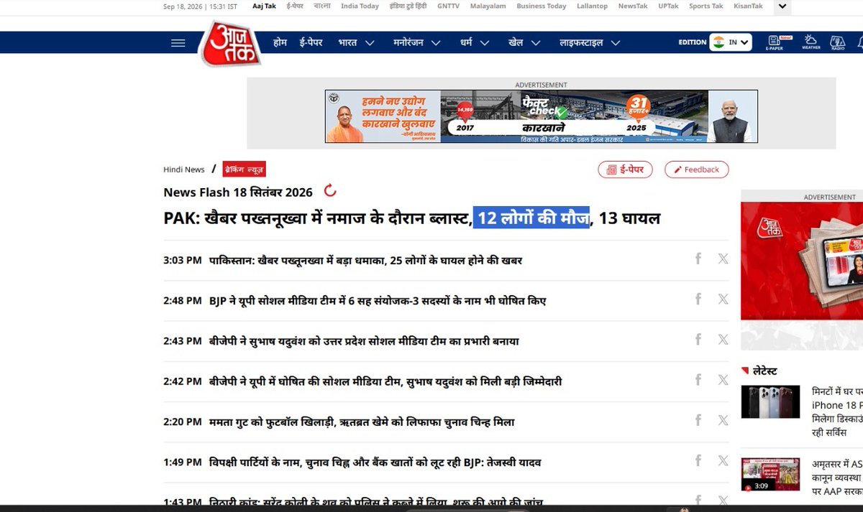The image size is (863, 512).
Task: Click the red ई-पेपर pill button
Action: pyautogui.click(x=626, y=169)
